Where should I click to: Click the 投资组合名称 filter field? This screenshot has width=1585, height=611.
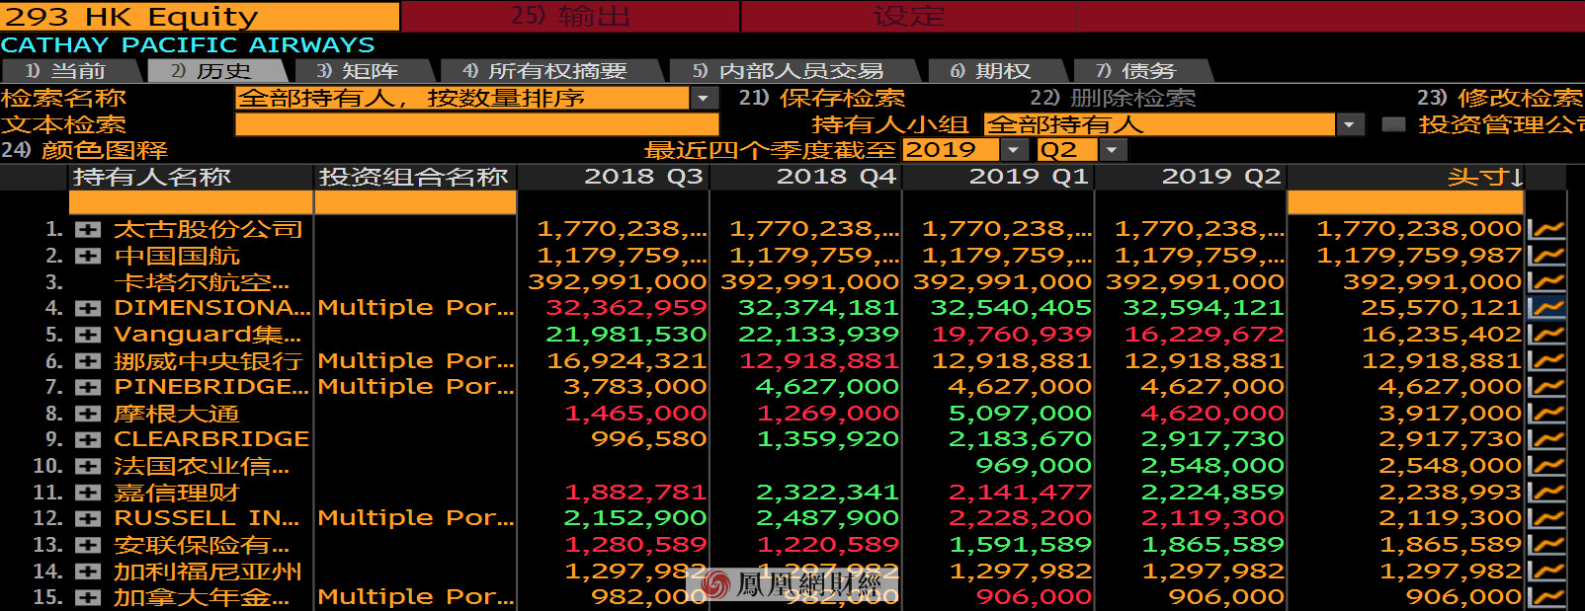click(415, 202)
